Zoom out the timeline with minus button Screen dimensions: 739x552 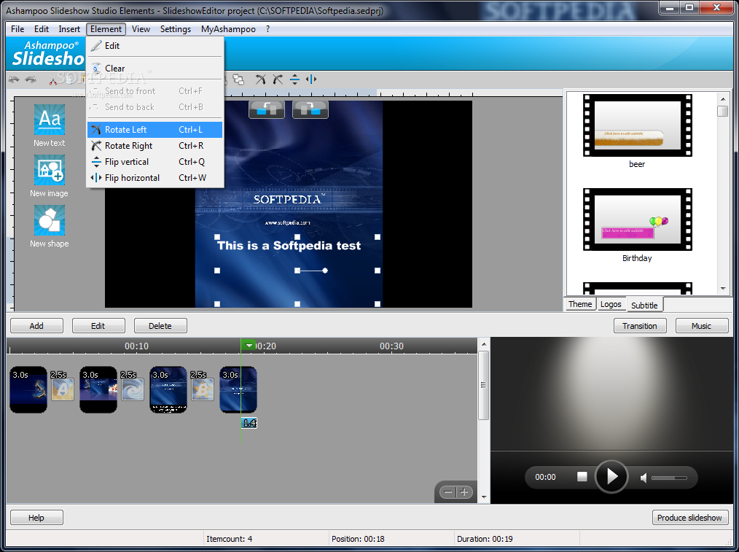447,492
